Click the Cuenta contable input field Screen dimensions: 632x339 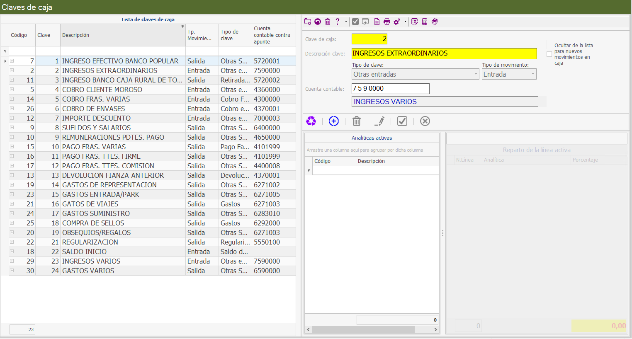click(x=390, y=89)
